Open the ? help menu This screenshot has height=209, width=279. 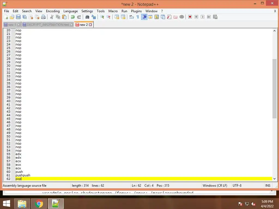tap(162, 11)
